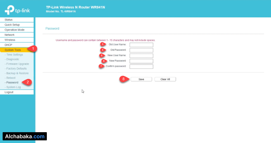Click the username and password character-limit notice

click(x=105, y=40)
